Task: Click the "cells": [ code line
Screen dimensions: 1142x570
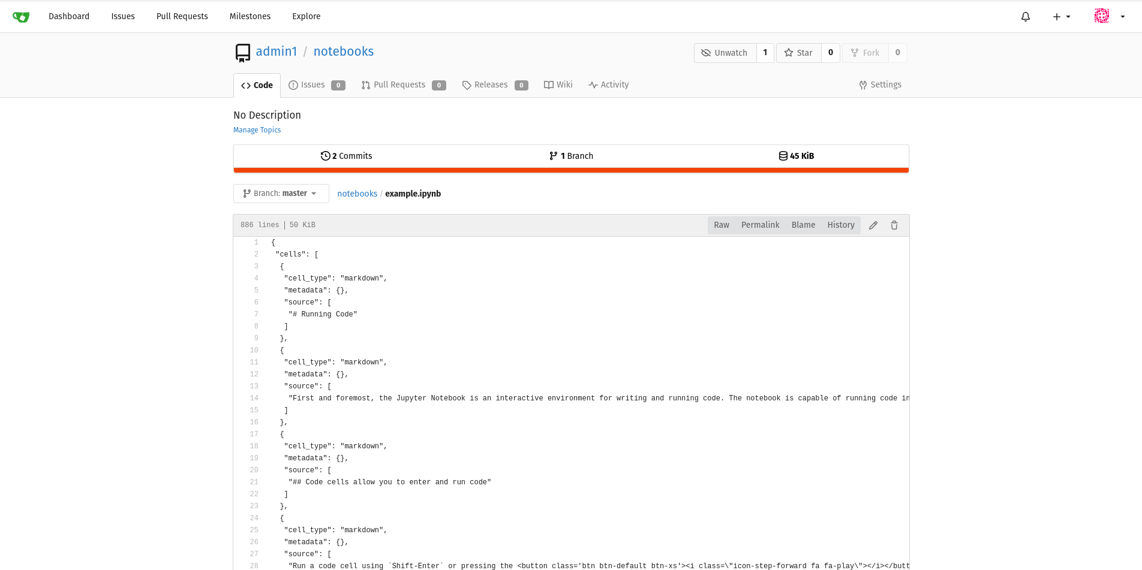Action: click(297, 255)
